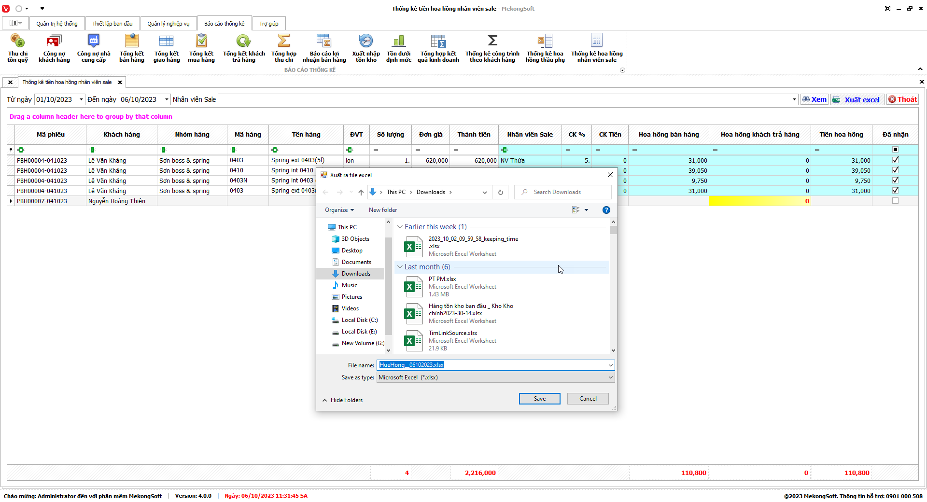Image resolution: width=927 pixels, height=502 pixels.
Task: Open Tổng hợp thu chi report
Action: pos(284,48)
